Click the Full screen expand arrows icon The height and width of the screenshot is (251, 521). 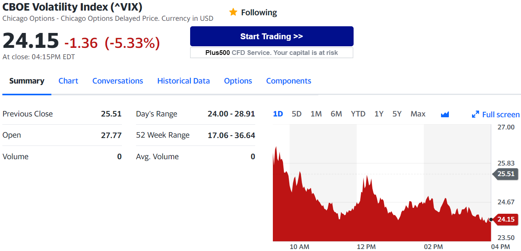(476, 115)
